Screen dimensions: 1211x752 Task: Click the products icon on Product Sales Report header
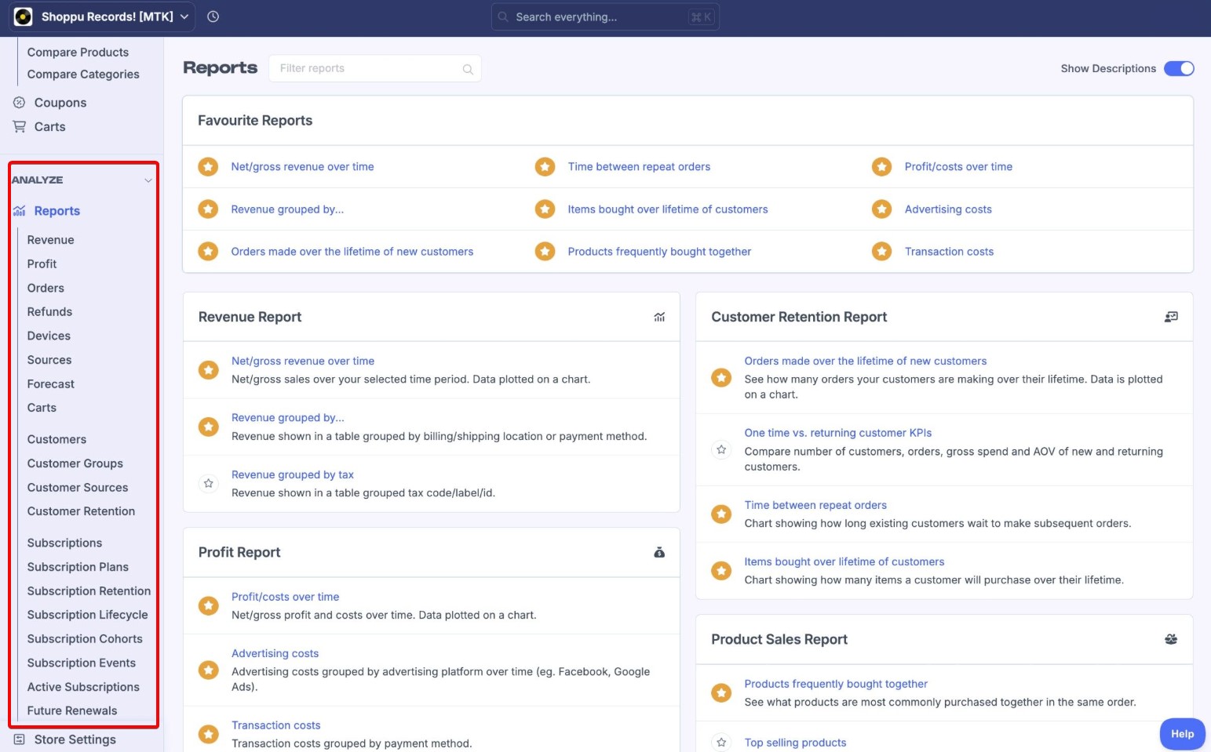[1171, 639]
